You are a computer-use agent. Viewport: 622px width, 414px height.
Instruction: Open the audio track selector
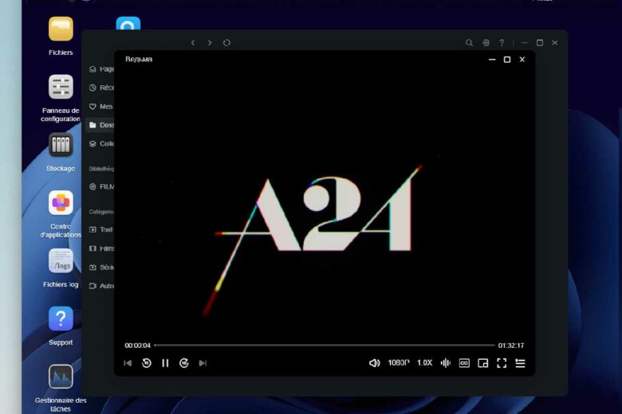(x=446, y=363)
